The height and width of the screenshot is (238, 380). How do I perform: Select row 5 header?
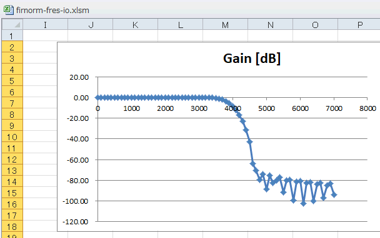point(12,80)
